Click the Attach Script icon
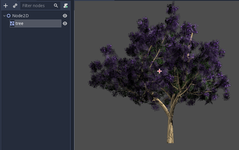239x150 pixels. click(66, 6)
